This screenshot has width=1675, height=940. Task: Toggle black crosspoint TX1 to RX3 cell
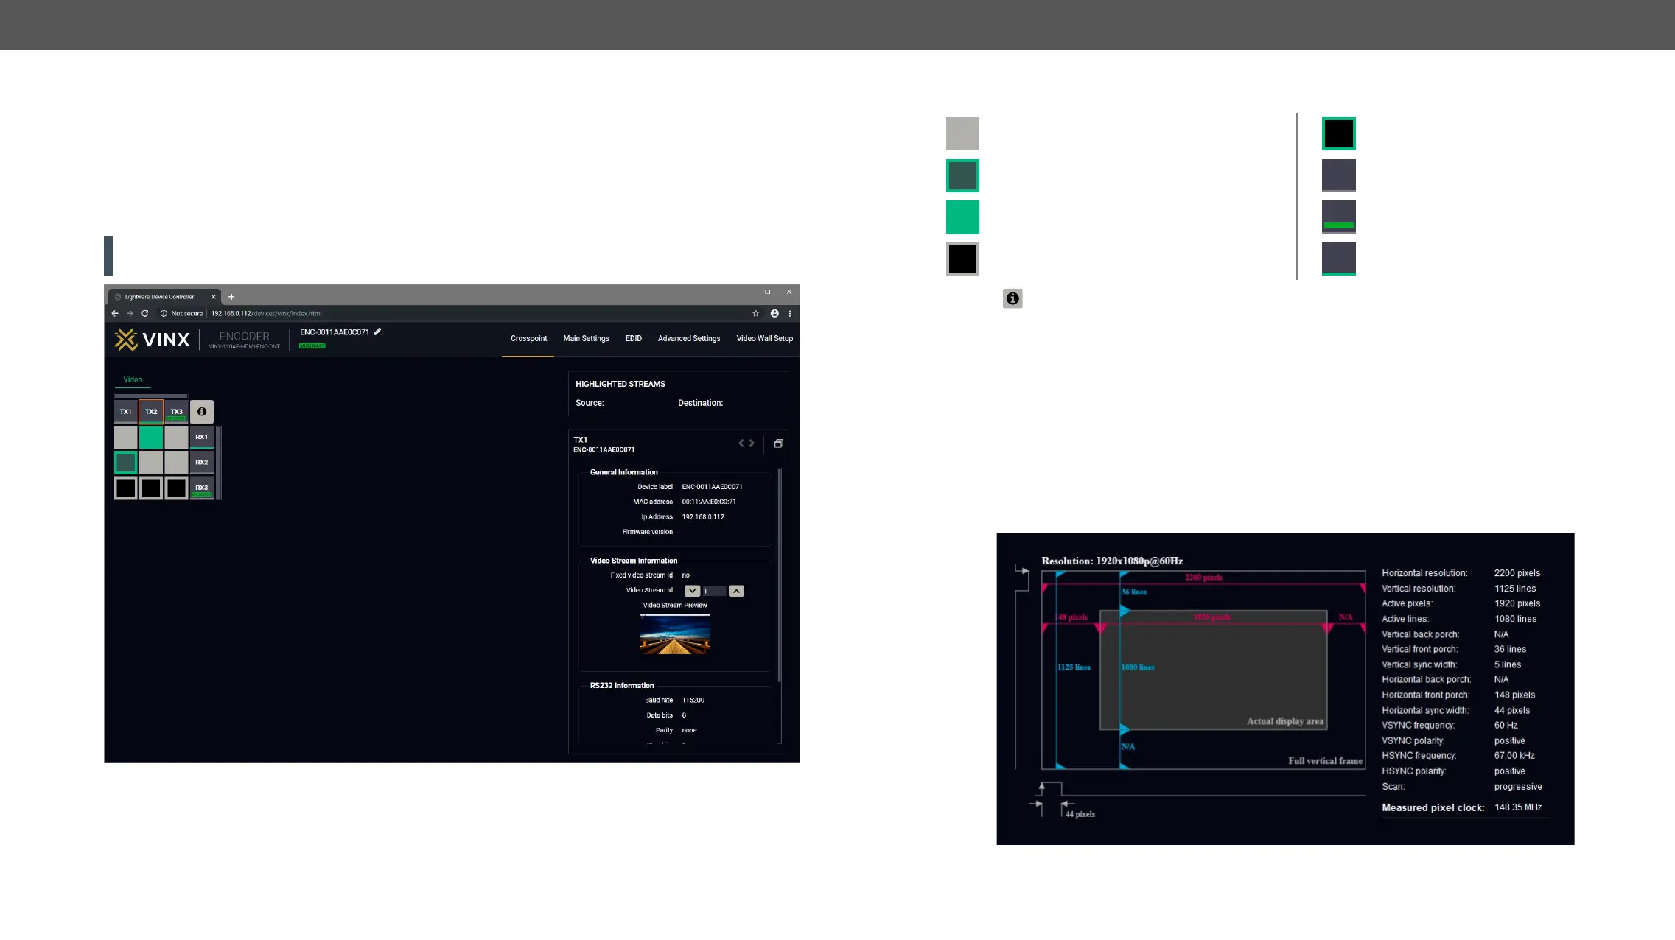click(x=126, y=488)
